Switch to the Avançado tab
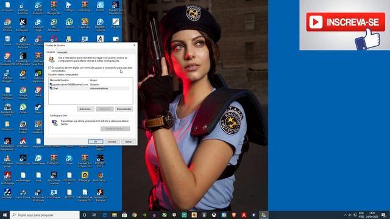The width and height of the screenshot is (390, 219). point(62,52)
